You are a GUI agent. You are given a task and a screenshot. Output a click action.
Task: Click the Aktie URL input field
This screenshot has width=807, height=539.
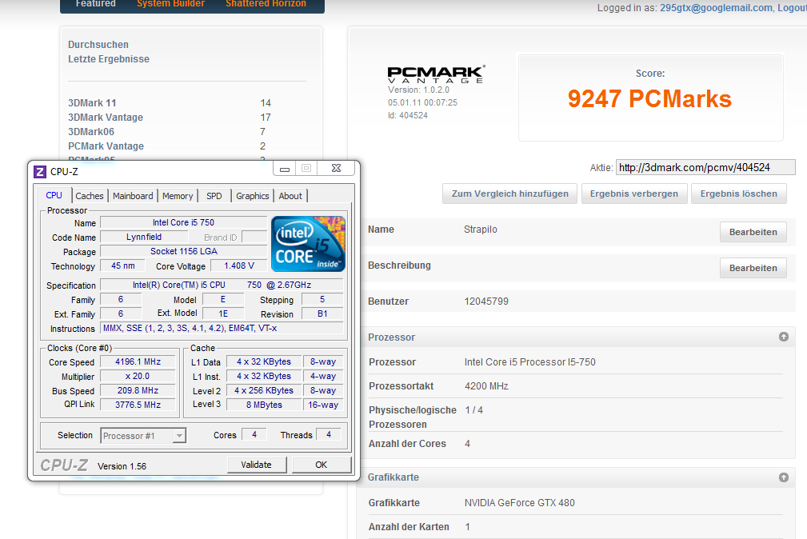(705, 167)
